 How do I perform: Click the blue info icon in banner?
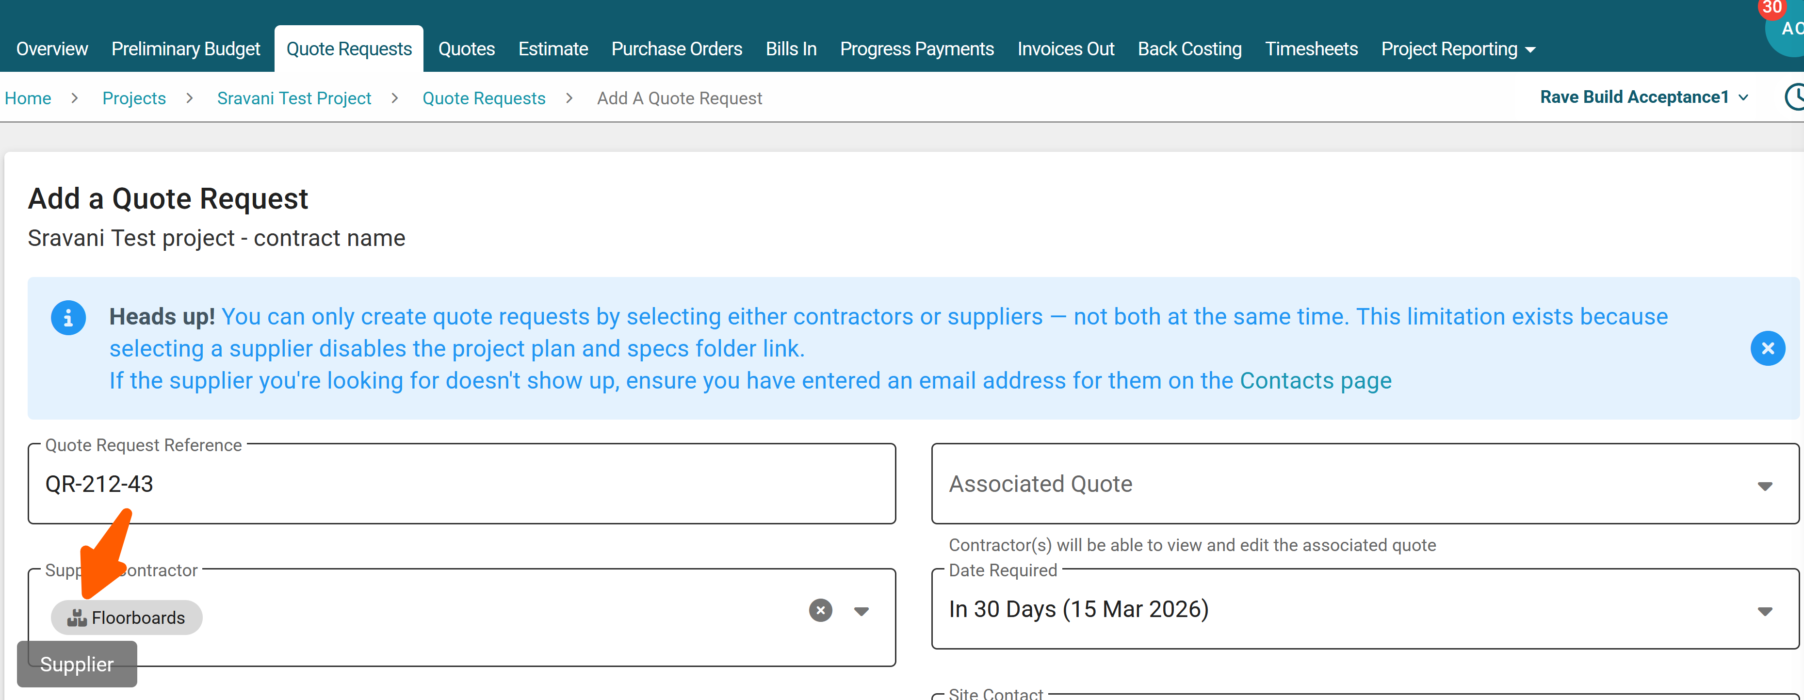click(x=68, y=319)
